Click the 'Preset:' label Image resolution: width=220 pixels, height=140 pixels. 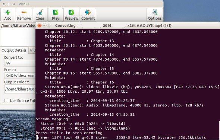pos(10,70)
